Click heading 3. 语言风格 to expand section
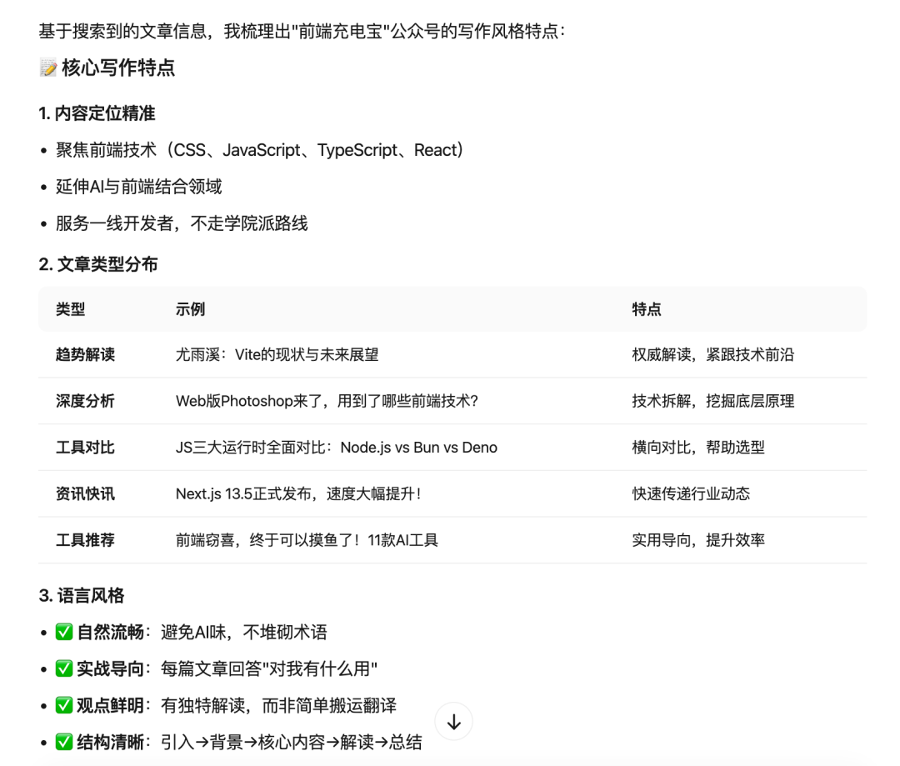Image resolution: width=900 pixels, height=766 pixels. pyautogui.click(x=84, y=596)
